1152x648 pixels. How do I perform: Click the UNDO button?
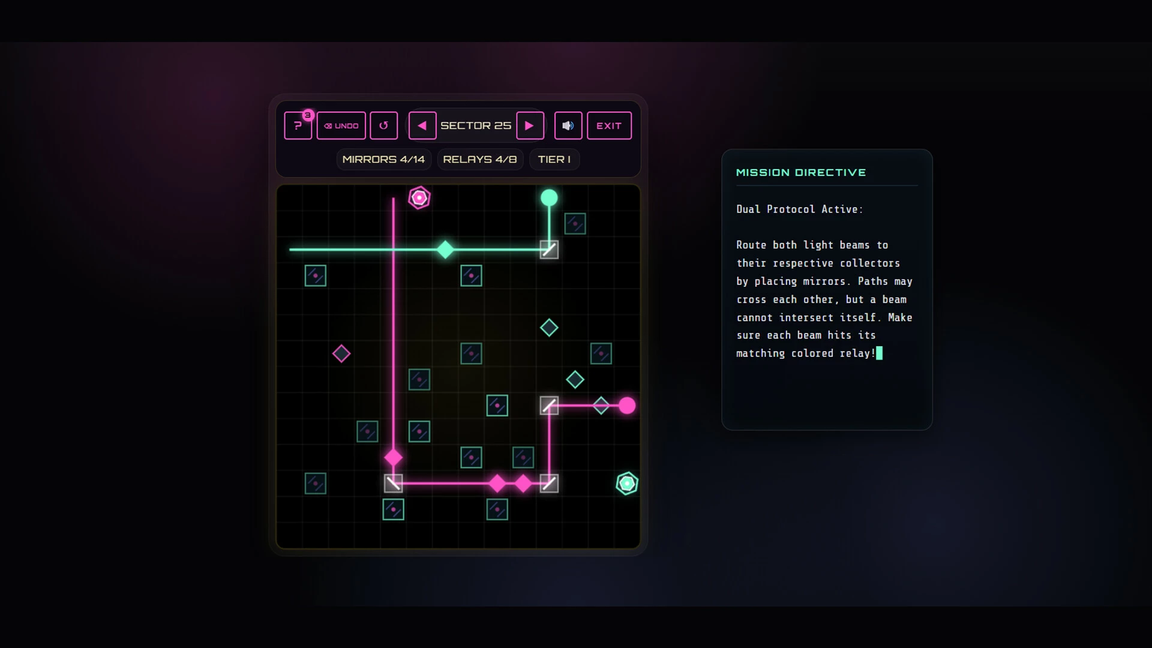pos(341,125)
